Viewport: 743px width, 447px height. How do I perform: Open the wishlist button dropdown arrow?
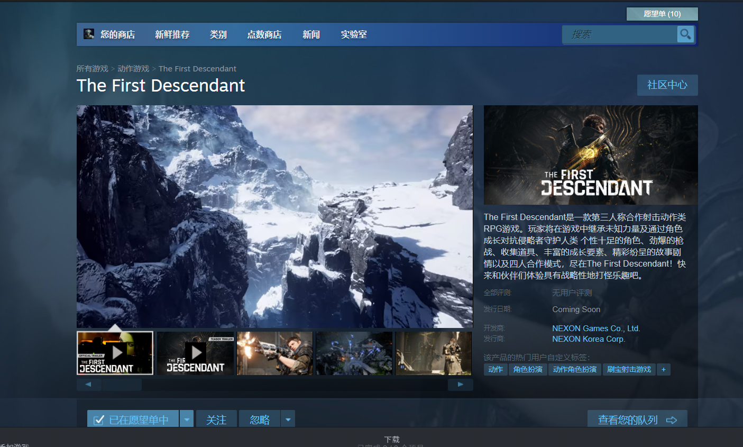pos(187,419)
